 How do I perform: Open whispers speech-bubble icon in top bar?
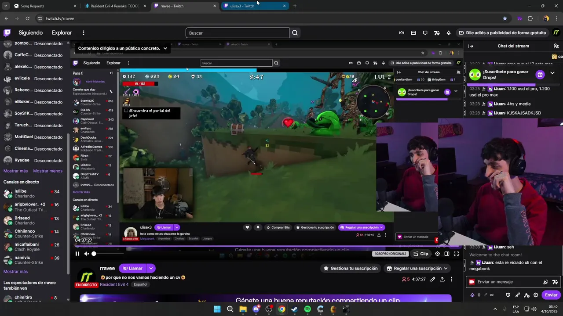click(x=425, y=32)
